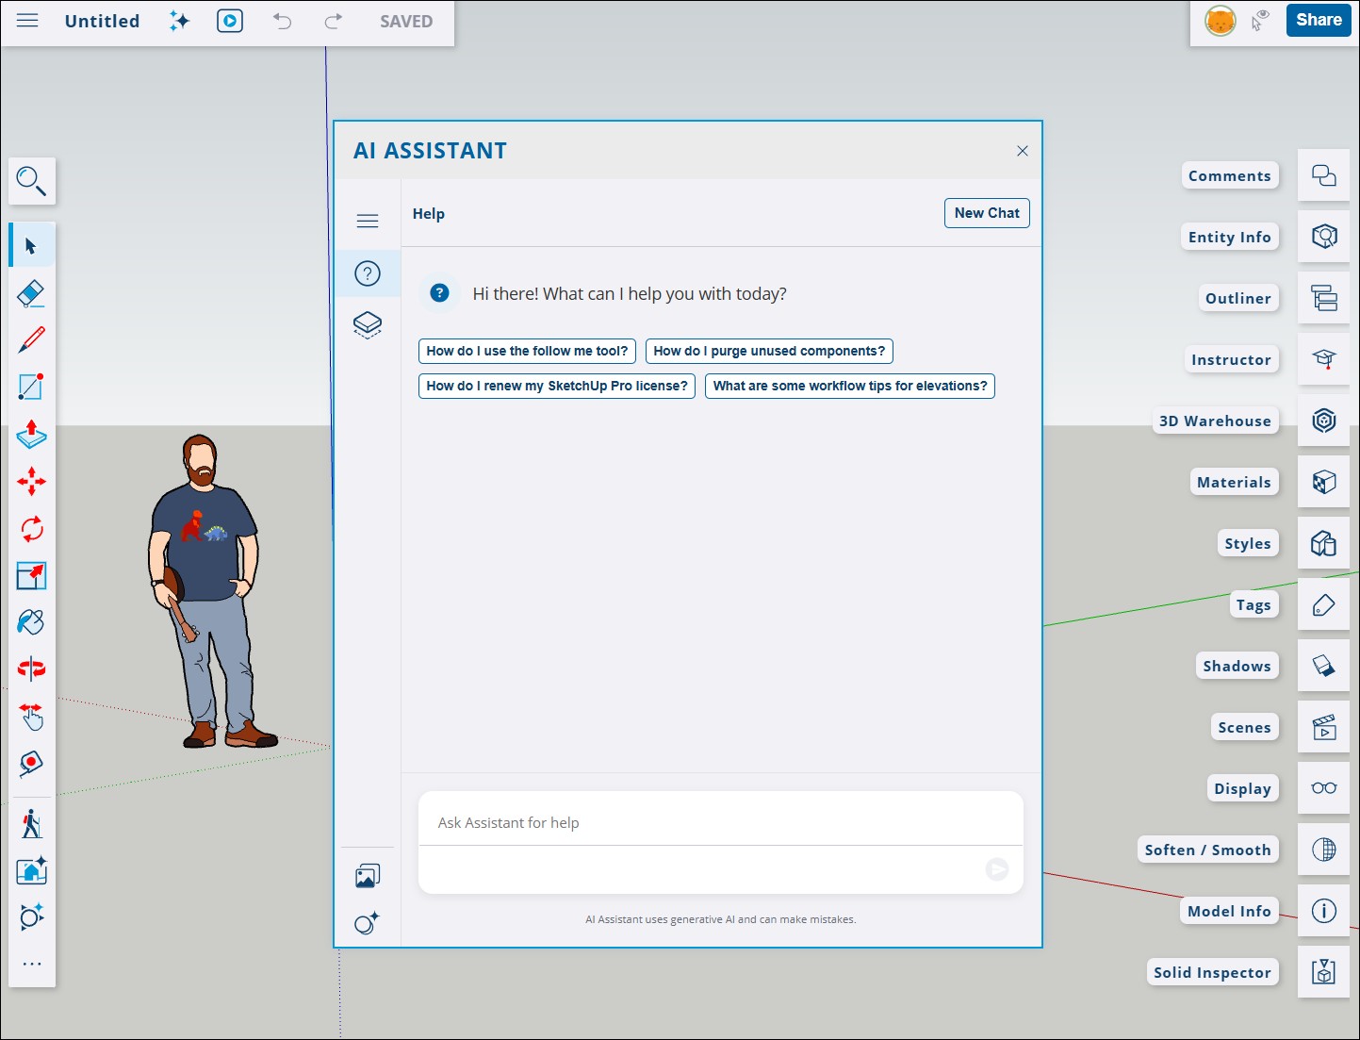
Task: Select the Tape Measure tool
Action: click(31, 764)
